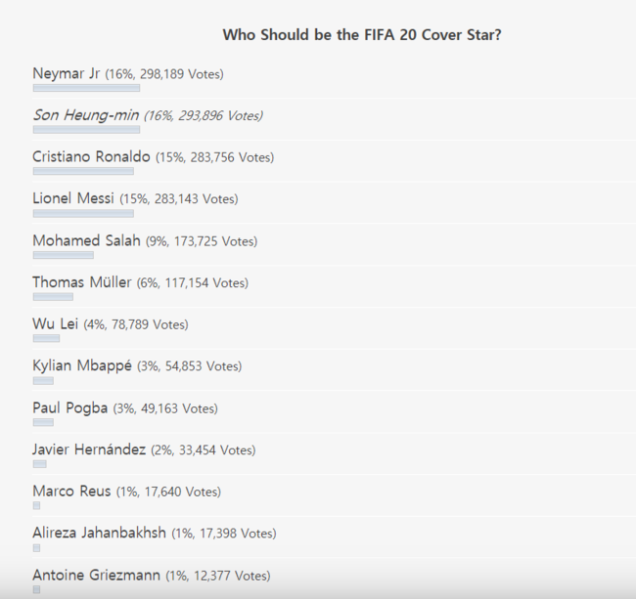Select the Marco Reus entry

pyautogui.click(x=126, y=492)
